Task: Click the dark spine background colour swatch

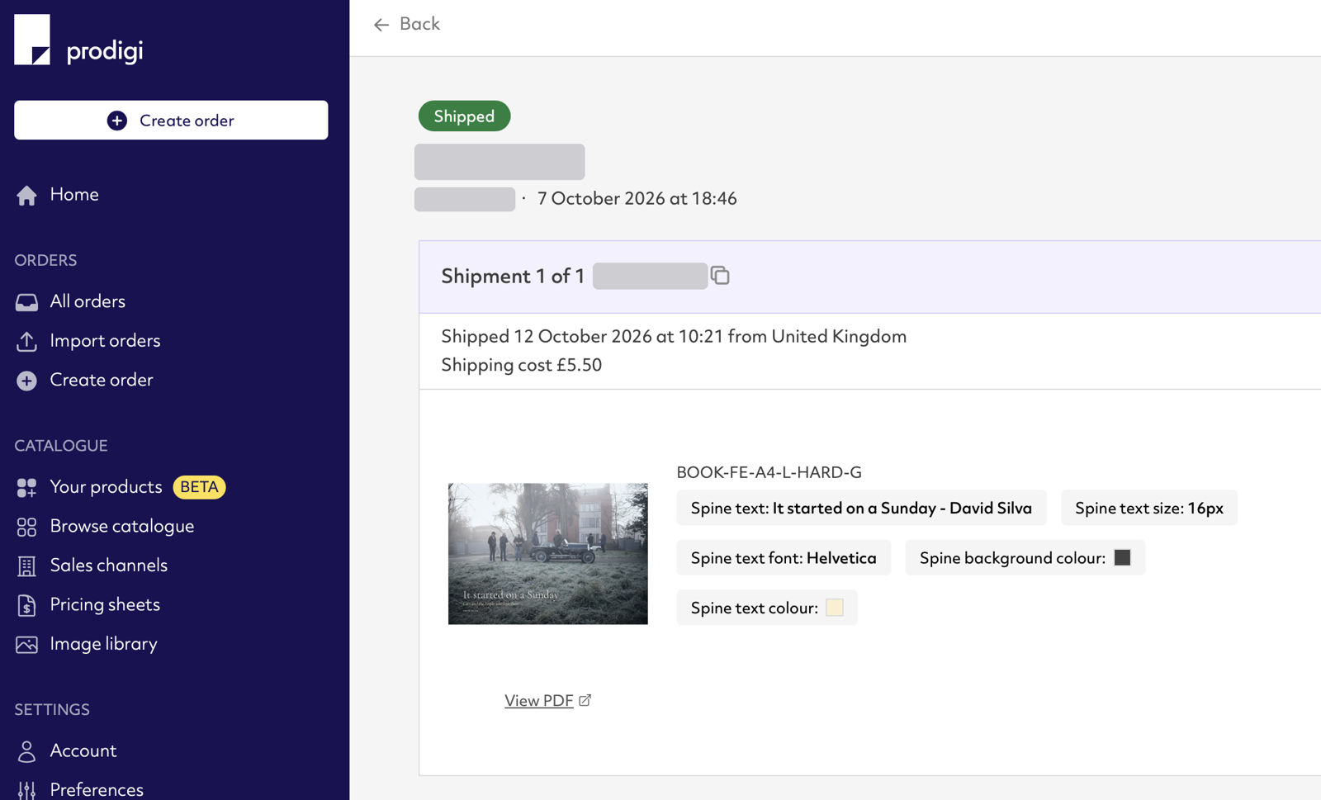Action: [1122, 558]
